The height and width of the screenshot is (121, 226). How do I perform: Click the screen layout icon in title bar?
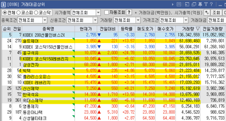click(187, 4)
